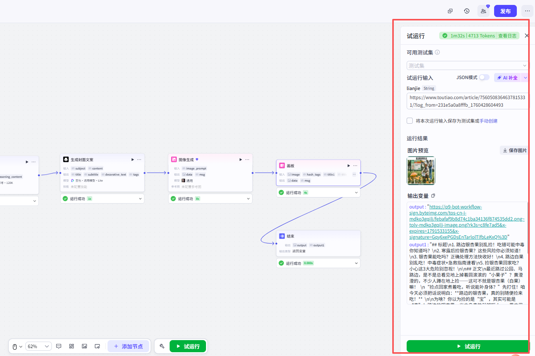535x356 pixels.
Task: Open the 62% zoom level dropdown
Action: [38, 346]
